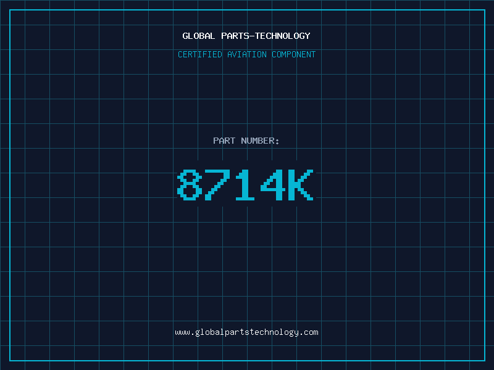Select the part number 8714K
This screenshot has height=370, width=494.
pos(245,184)
